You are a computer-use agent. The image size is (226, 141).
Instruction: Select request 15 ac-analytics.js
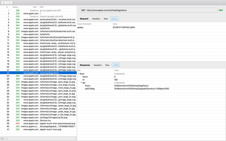pyautogui.click(x=38, y=52)
